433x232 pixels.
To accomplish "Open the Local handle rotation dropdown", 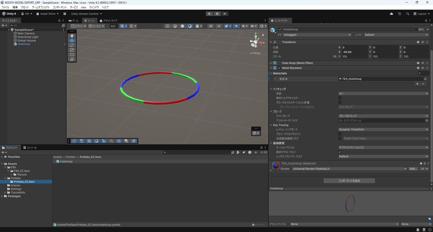I will point(96,26).
